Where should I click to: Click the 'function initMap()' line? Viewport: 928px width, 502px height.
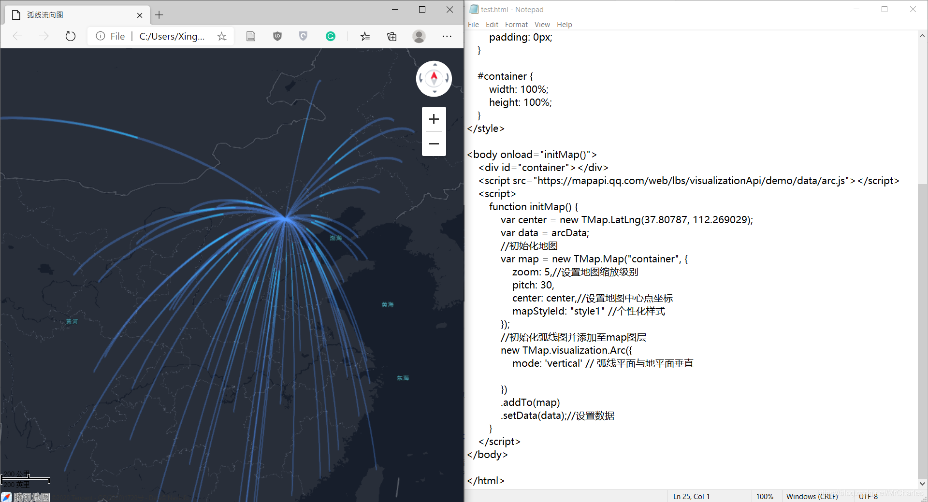(534, 207)
